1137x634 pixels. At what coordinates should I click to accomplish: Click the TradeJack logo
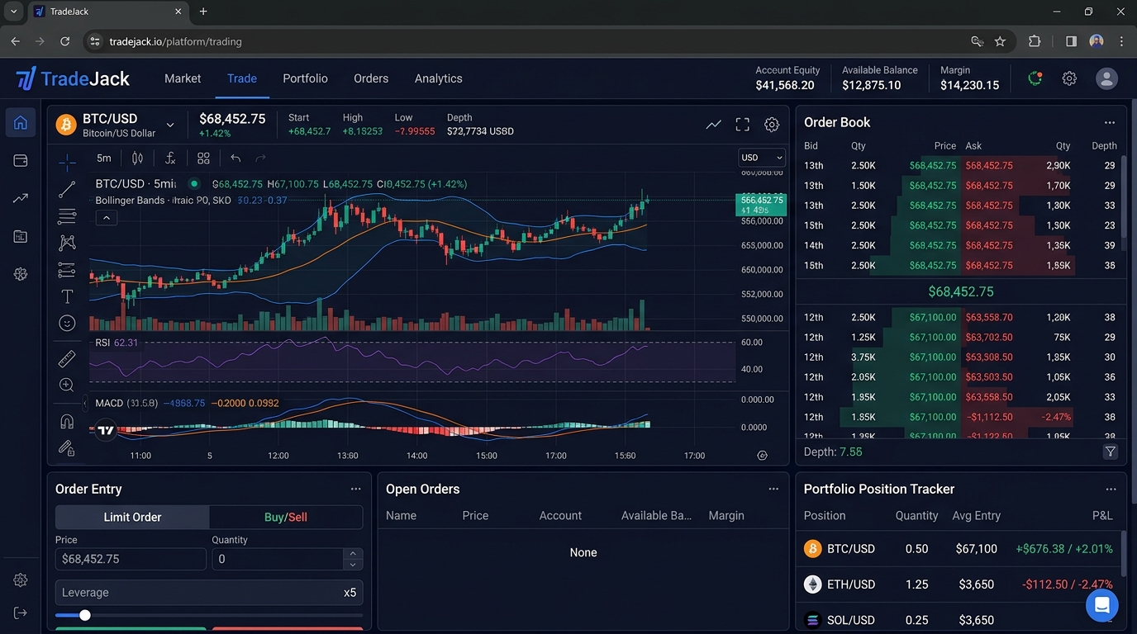(x=73, y=78)
